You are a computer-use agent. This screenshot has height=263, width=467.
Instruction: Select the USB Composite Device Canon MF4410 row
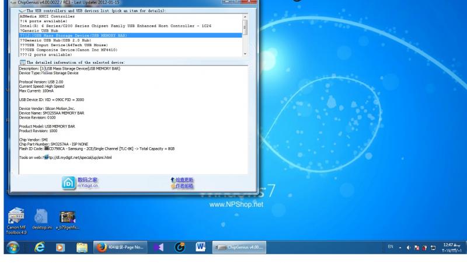click(130, 50)
